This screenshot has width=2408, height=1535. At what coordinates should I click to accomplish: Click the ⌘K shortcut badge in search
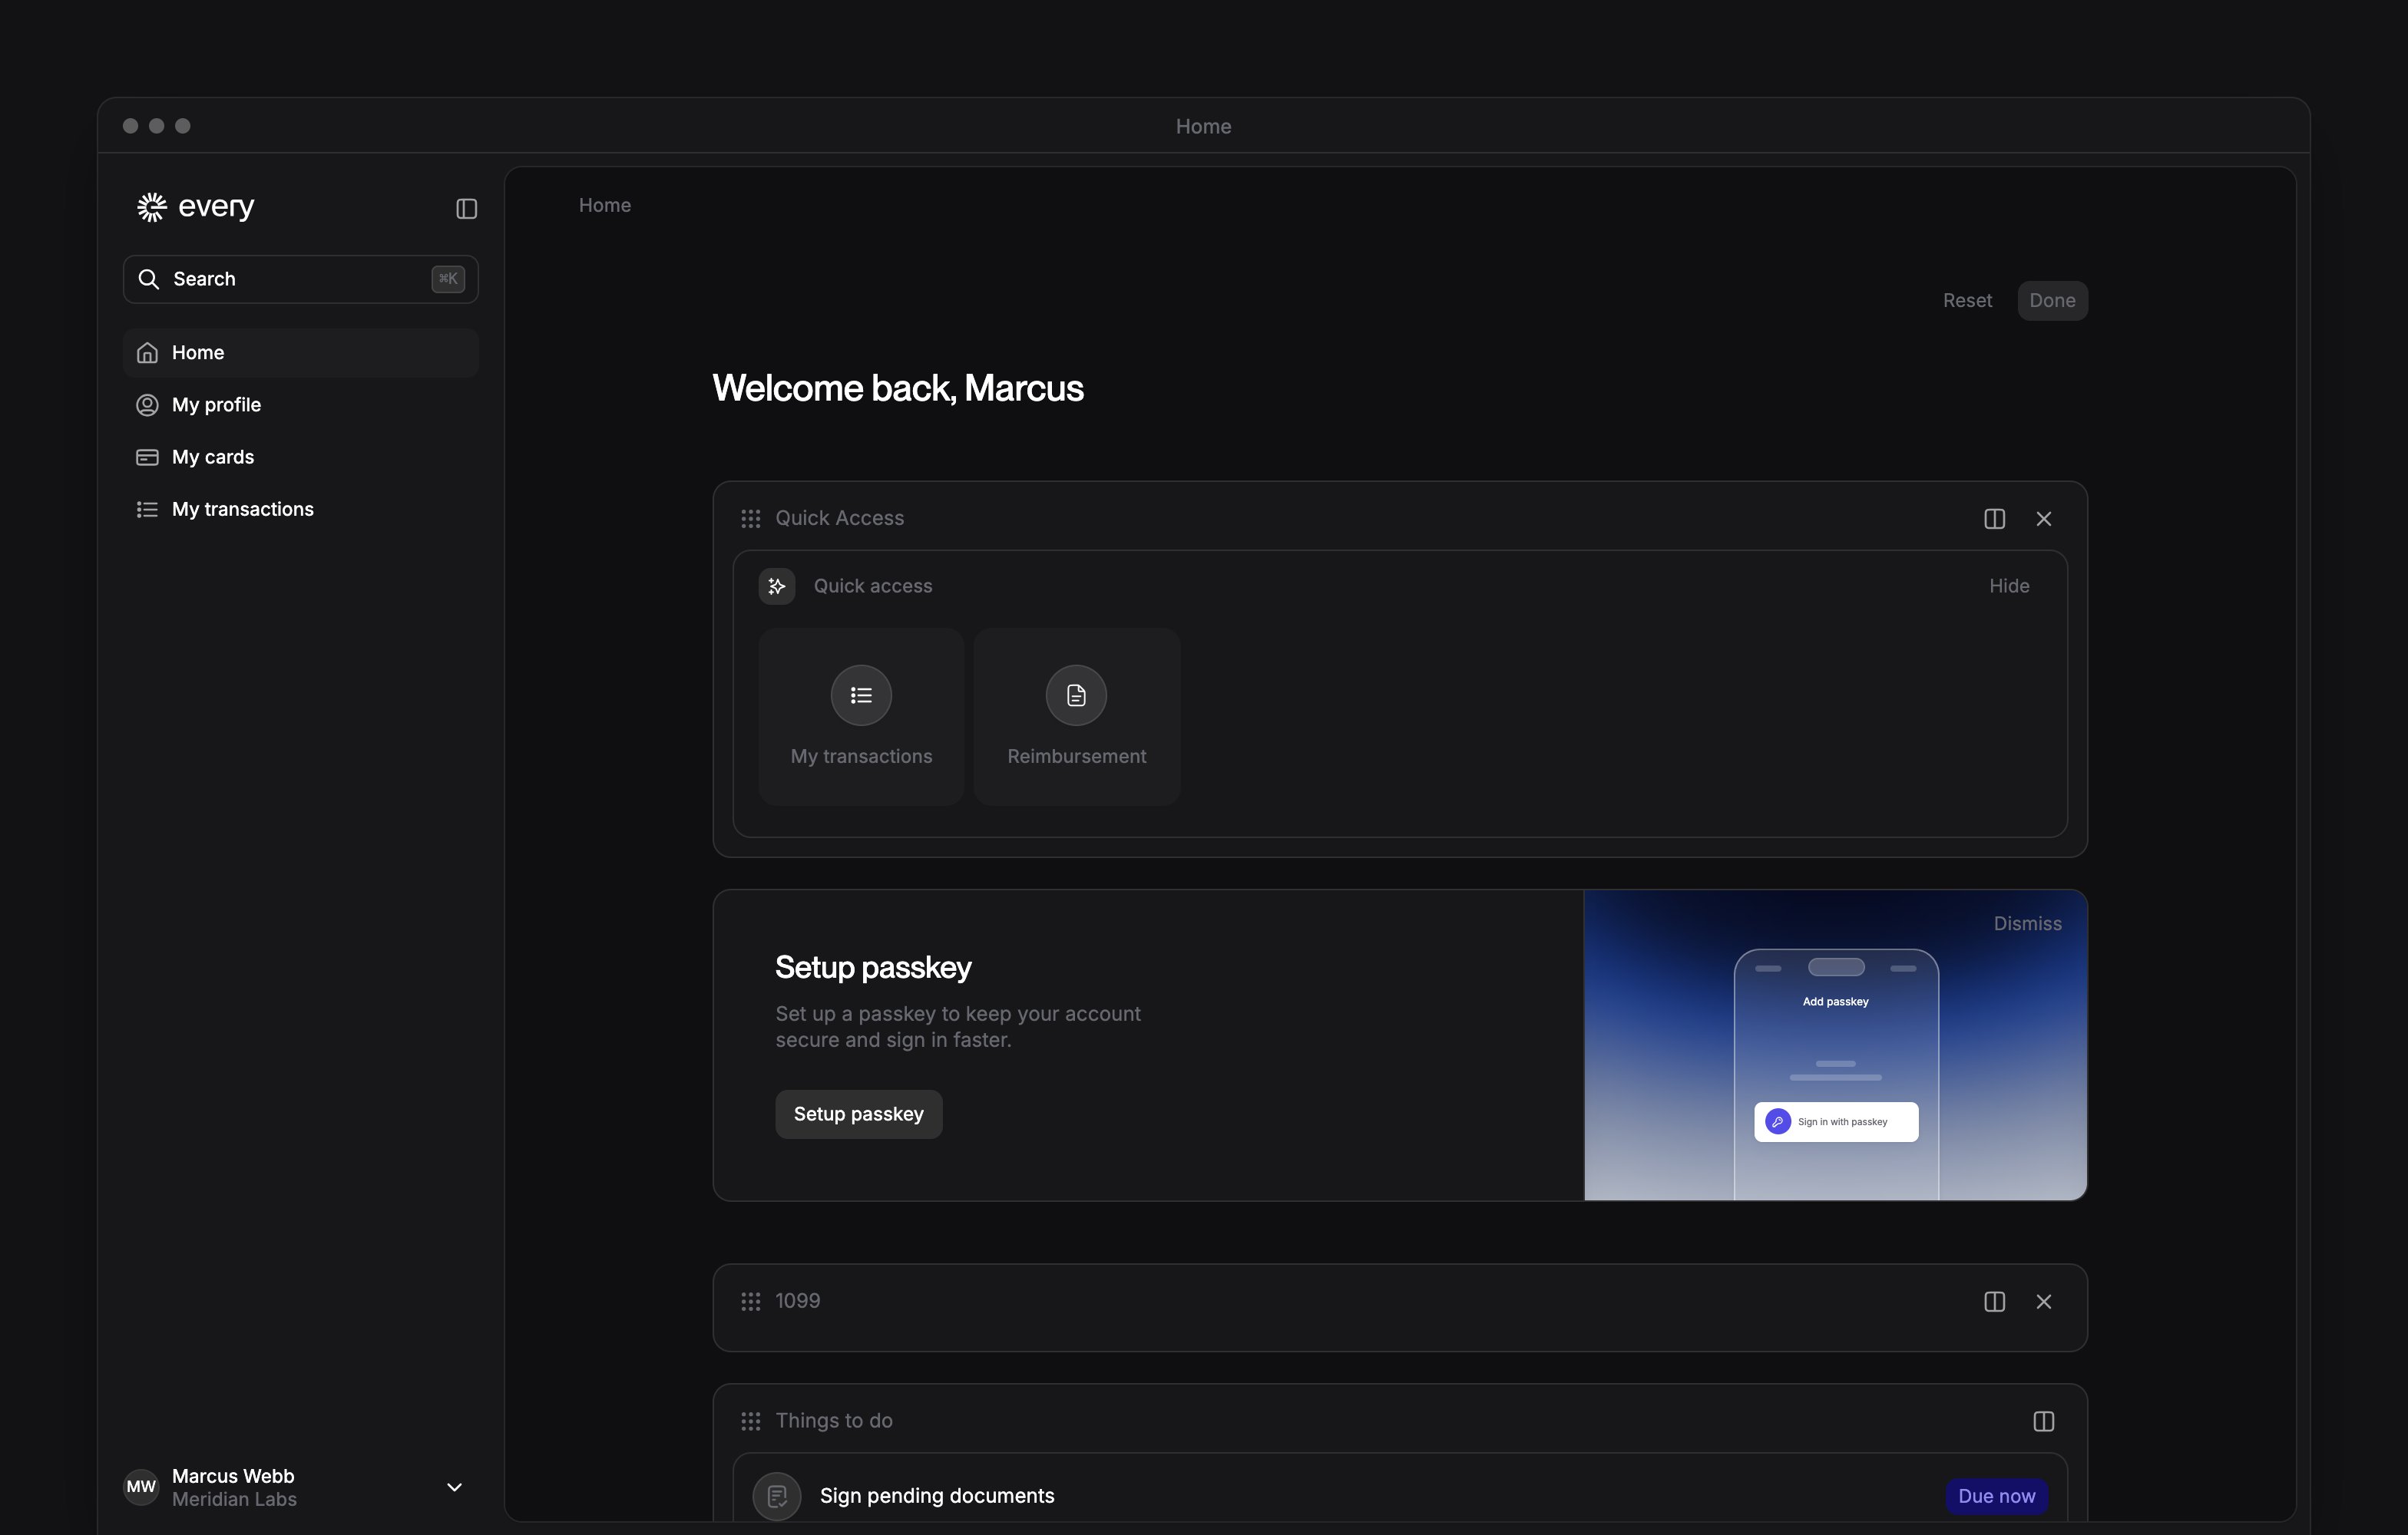tap(448, 279)
